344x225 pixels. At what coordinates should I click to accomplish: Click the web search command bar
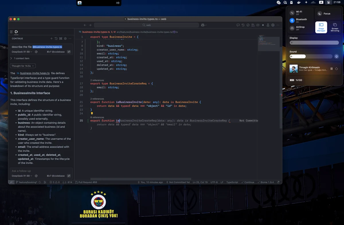[x=146, y=25]
